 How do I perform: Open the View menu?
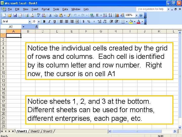pos(26,9)
